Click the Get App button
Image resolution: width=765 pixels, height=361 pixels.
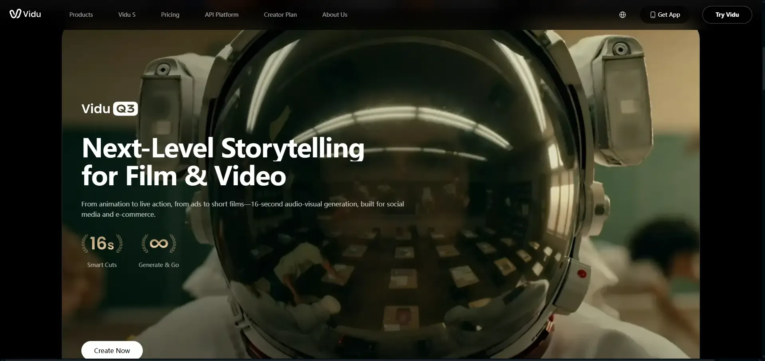click(x=665, y=15)
